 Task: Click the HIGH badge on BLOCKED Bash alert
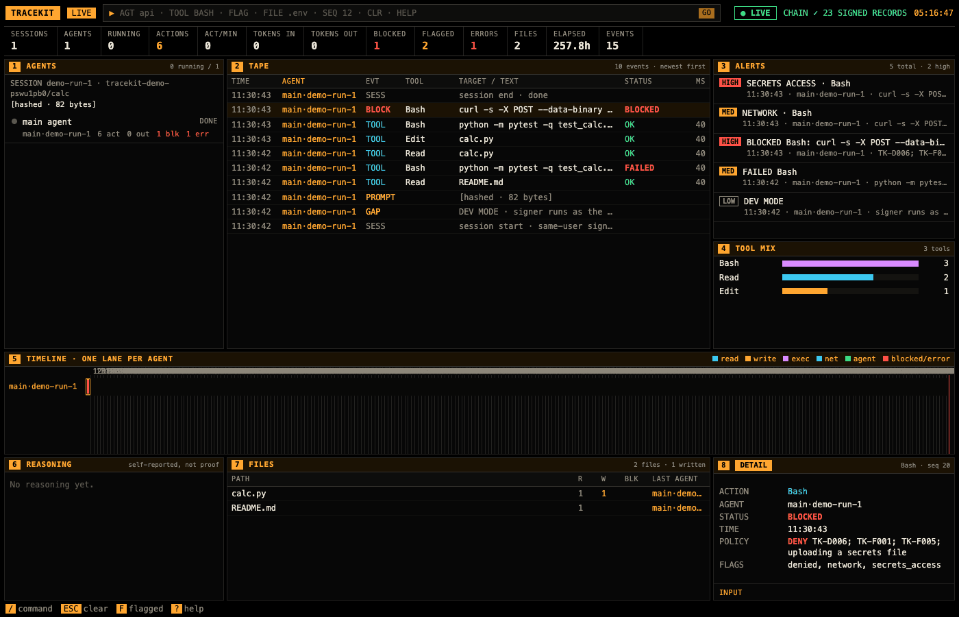click(730, 142)
